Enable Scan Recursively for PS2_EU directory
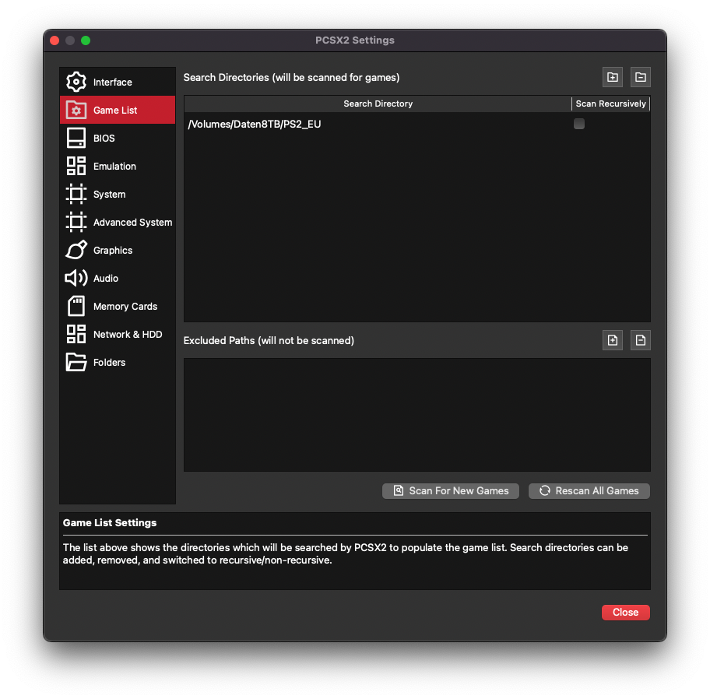This screenshot has width=710, height=699. coord(578,124)
